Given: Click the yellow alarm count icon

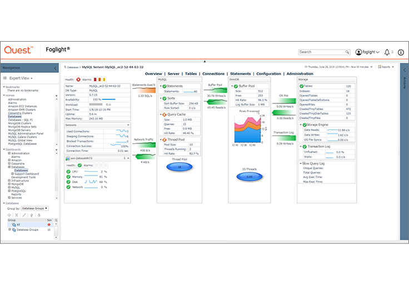Looking at the screenshot, I should click(104, 79).
